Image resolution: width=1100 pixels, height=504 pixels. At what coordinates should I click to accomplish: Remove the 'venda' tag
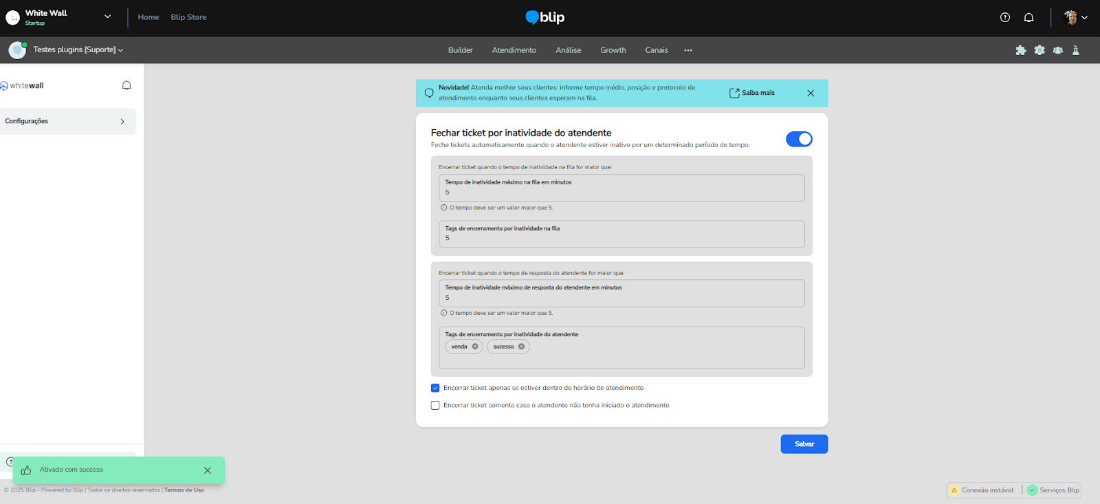tap(475, 347)
